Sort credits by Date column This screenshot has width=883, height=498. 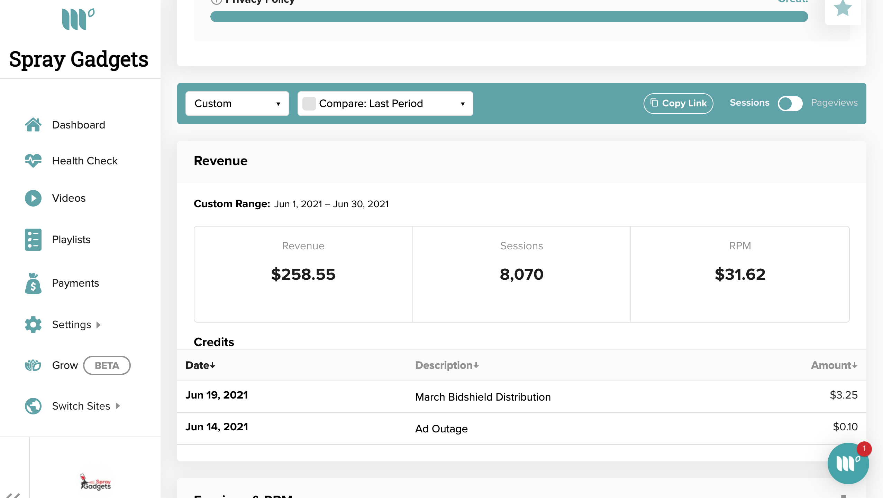tap(200, 365)
